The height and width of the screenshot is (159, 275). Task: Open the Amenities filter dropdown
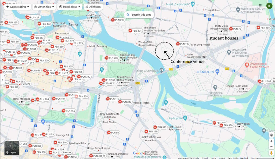(44, 7)
